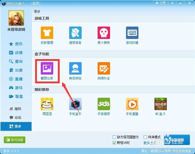
Task: Launch the 图歪歪 app icon
Action: [47, 104]
